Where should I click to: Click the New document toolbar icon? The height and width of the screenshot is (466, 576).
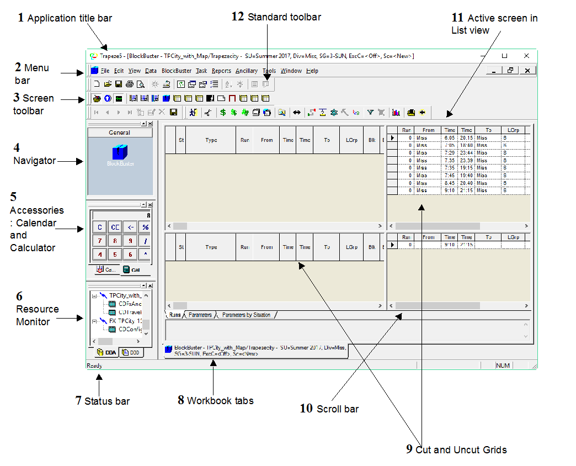97,84
